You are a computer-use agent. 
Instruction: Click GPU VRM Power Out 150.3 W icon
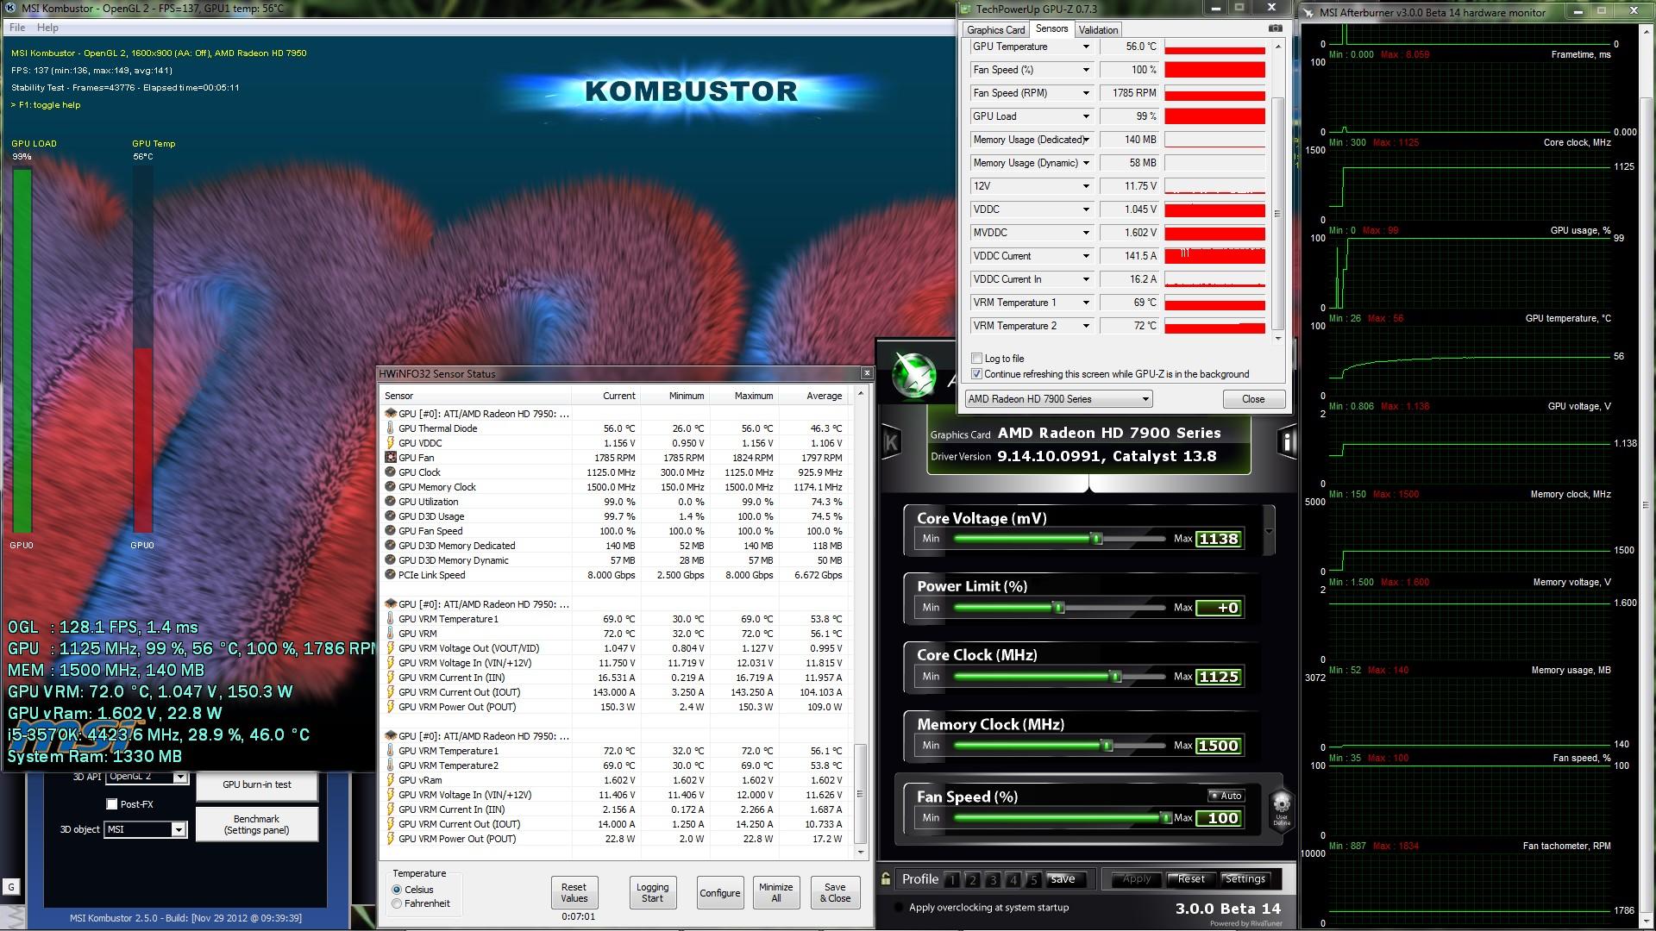pos(391,707)
